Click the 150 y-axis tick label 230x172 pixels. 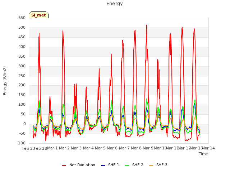[x=22, y=95]
